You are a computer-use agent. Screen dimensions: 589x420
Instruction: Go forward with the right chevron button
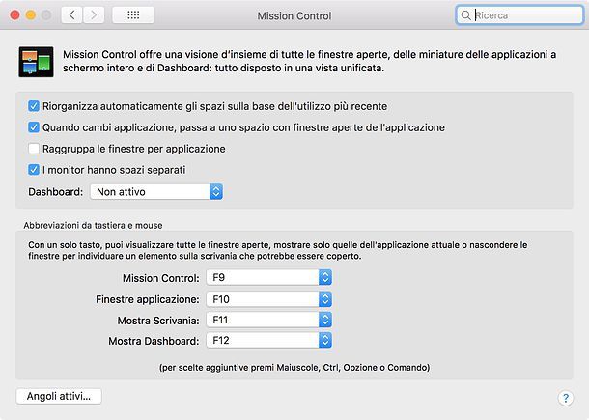(x=94, y=15)
